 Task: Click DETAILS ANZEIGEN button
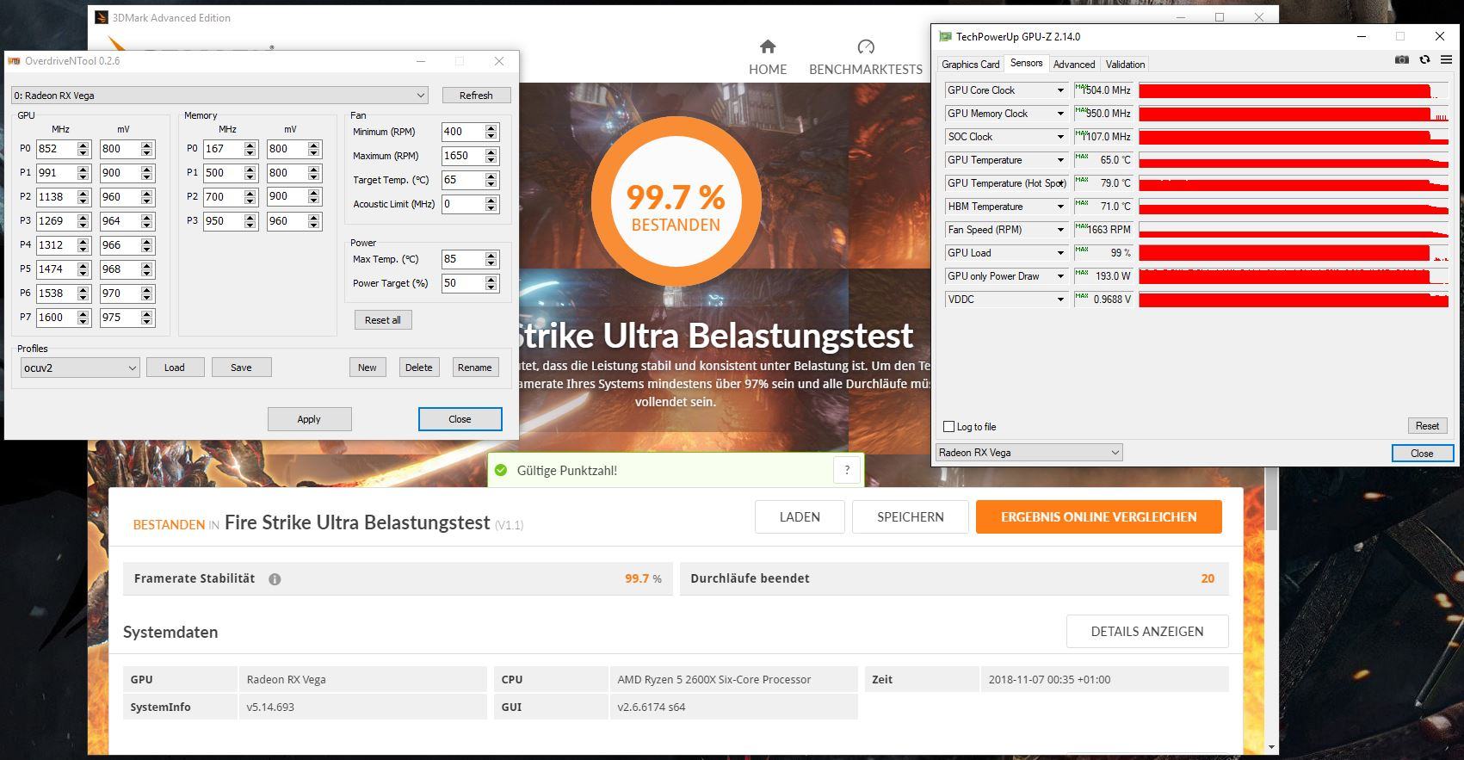click(x=1147, y=632)
